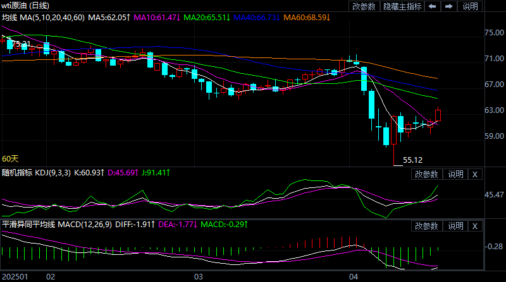Image resolution: width=506 pixels, height=282 pixels.
Task: Open 说明 in the main chart header
Action: point(470,6)
